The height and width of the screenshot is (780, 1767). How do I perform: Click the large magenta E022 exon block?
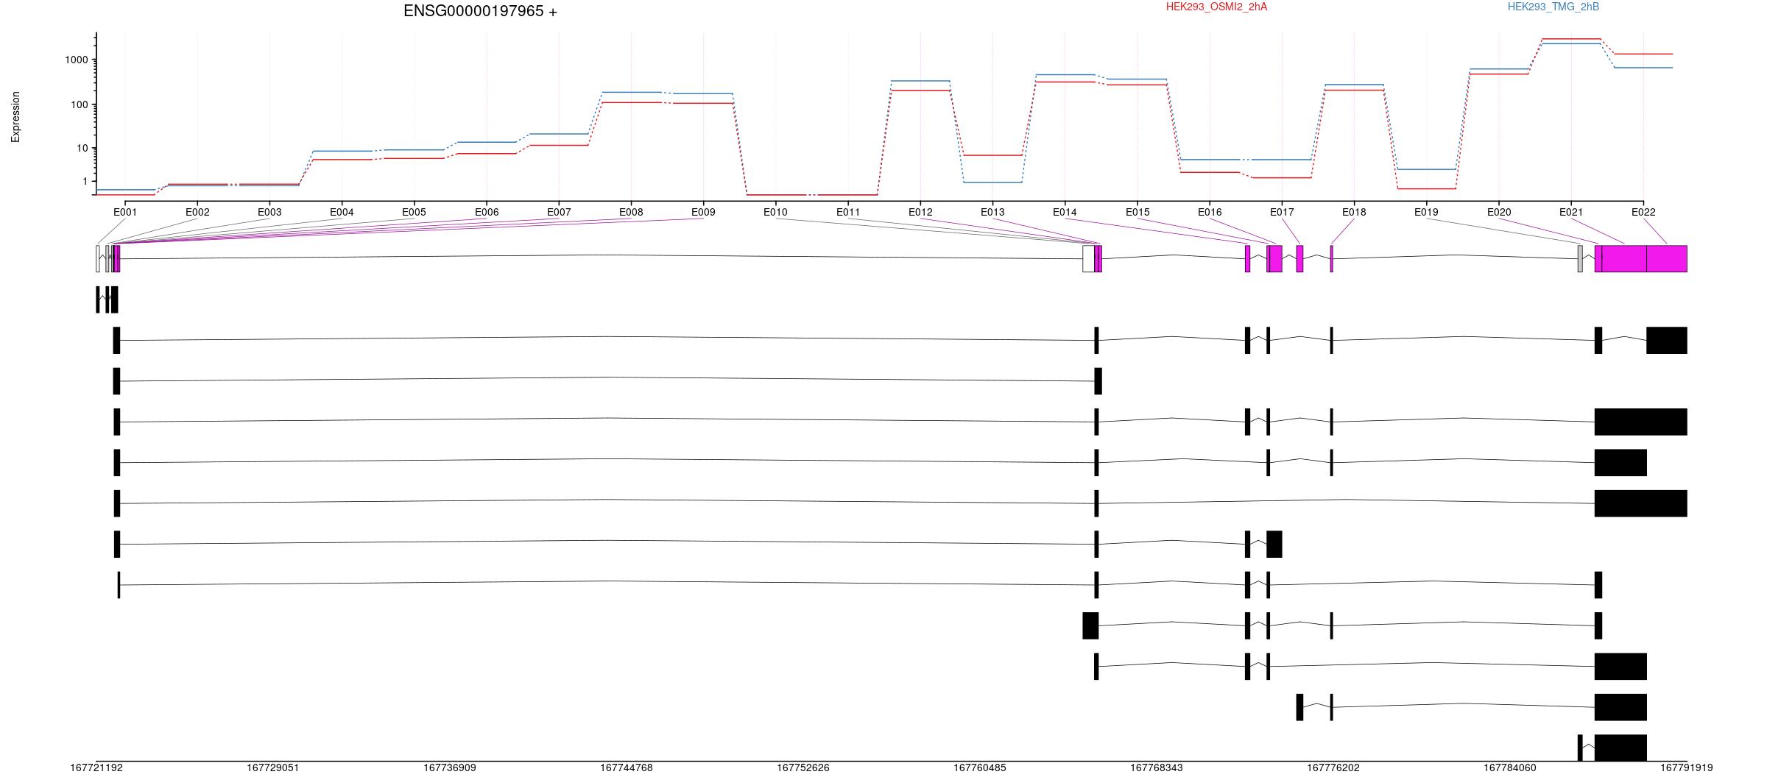tap(1667, 259)
